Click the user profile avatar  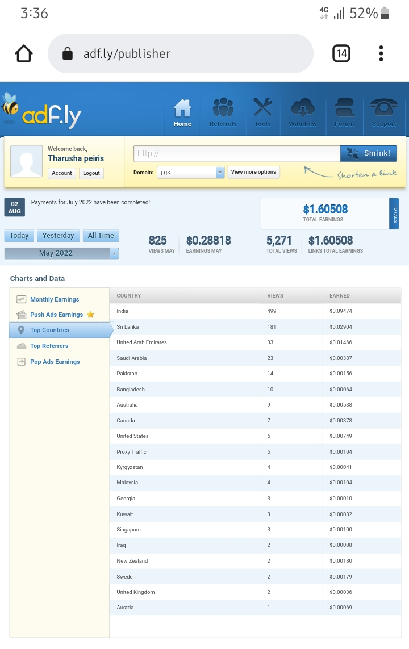pyautogui.click(x=27, y=161)
